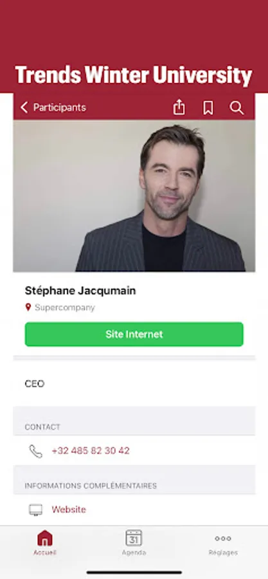The height and width of the screenshot is (579, 268).
Task: Go back using the chevron arrow
Action: click(x=24, y=107)
